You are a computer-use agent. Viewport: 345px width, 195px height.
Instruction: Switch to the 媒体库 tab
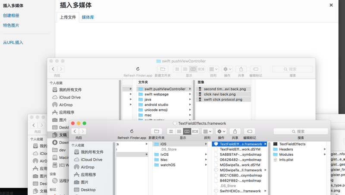coord(88,17)
